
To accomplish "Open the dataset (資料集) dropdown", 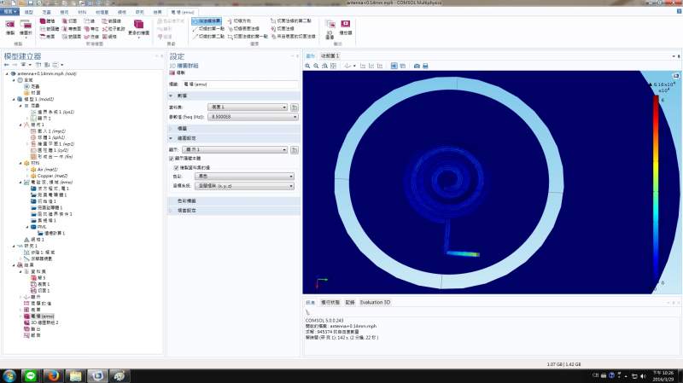I will (x=248, y=107).
